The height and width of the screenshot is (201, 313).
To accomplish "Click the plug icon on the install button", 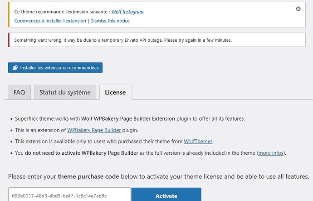I will coord(15,68).
